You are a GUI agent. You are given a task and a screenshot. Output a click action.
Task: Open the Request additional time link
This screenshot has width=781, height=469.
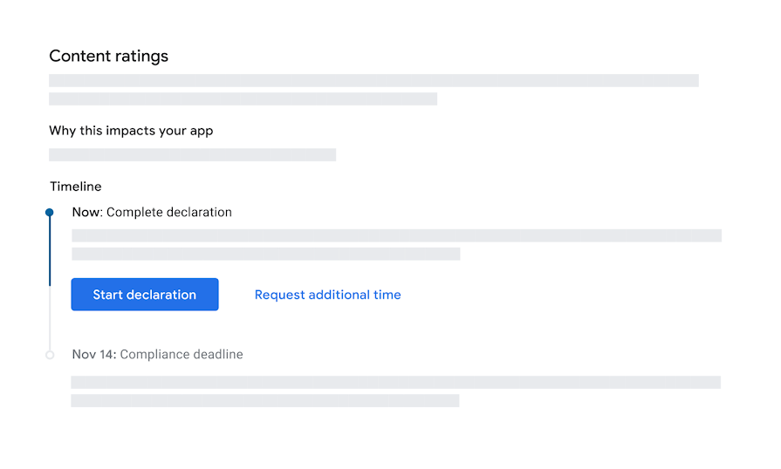328,295
